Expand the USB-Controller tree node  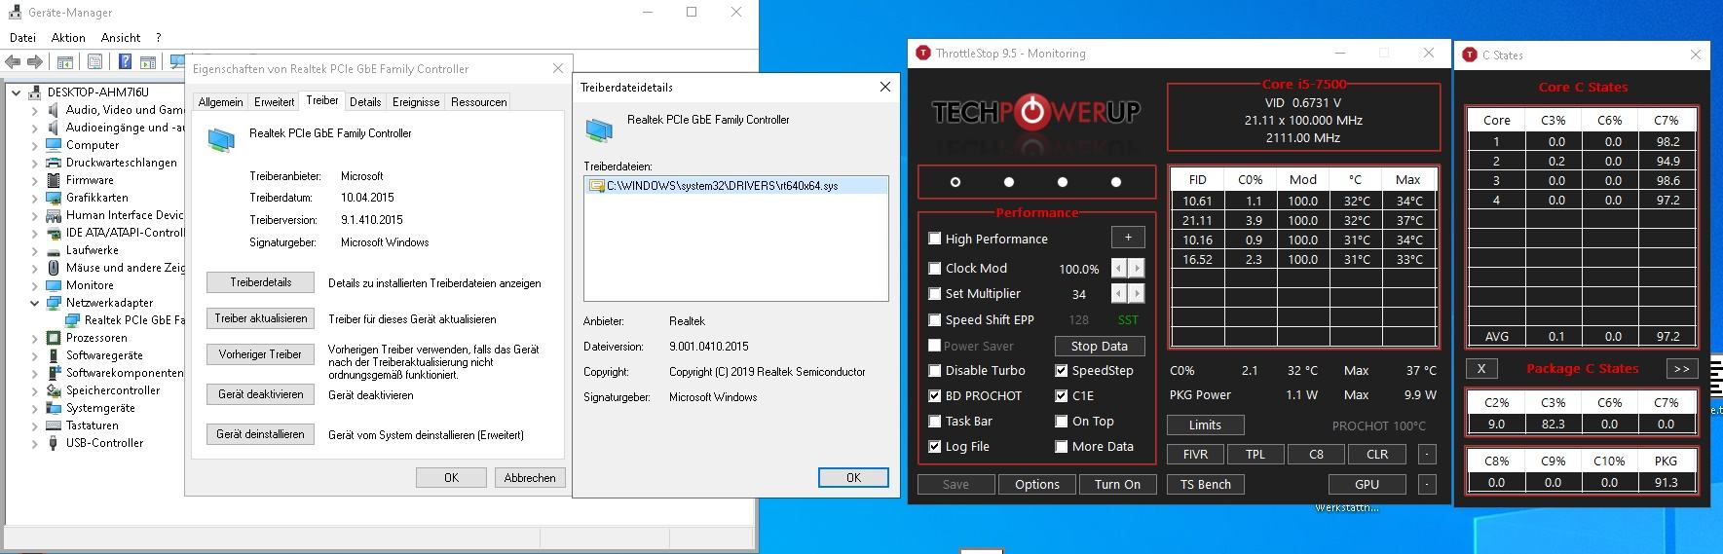tap(34, 443)
